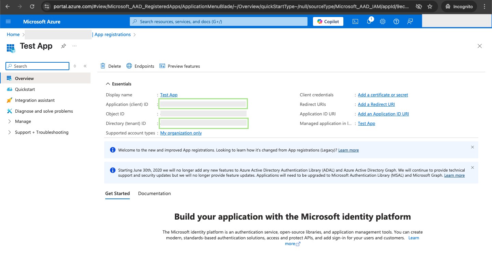
Task: Collapse the Essentials section
Action: pos(119,84)
